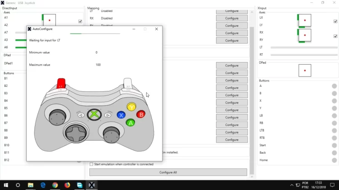
Task: Enable start emulation when controller is connected
Action: (92, 164)
